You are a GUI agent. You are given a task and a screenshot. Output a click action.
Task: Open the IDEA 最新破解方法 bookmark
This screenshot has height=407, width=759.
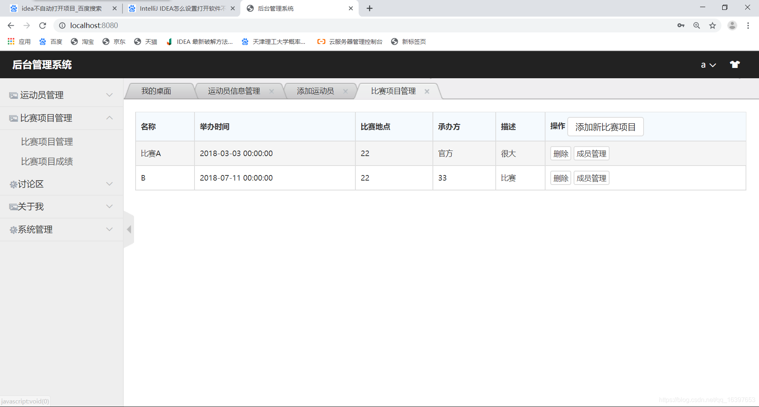200,41
